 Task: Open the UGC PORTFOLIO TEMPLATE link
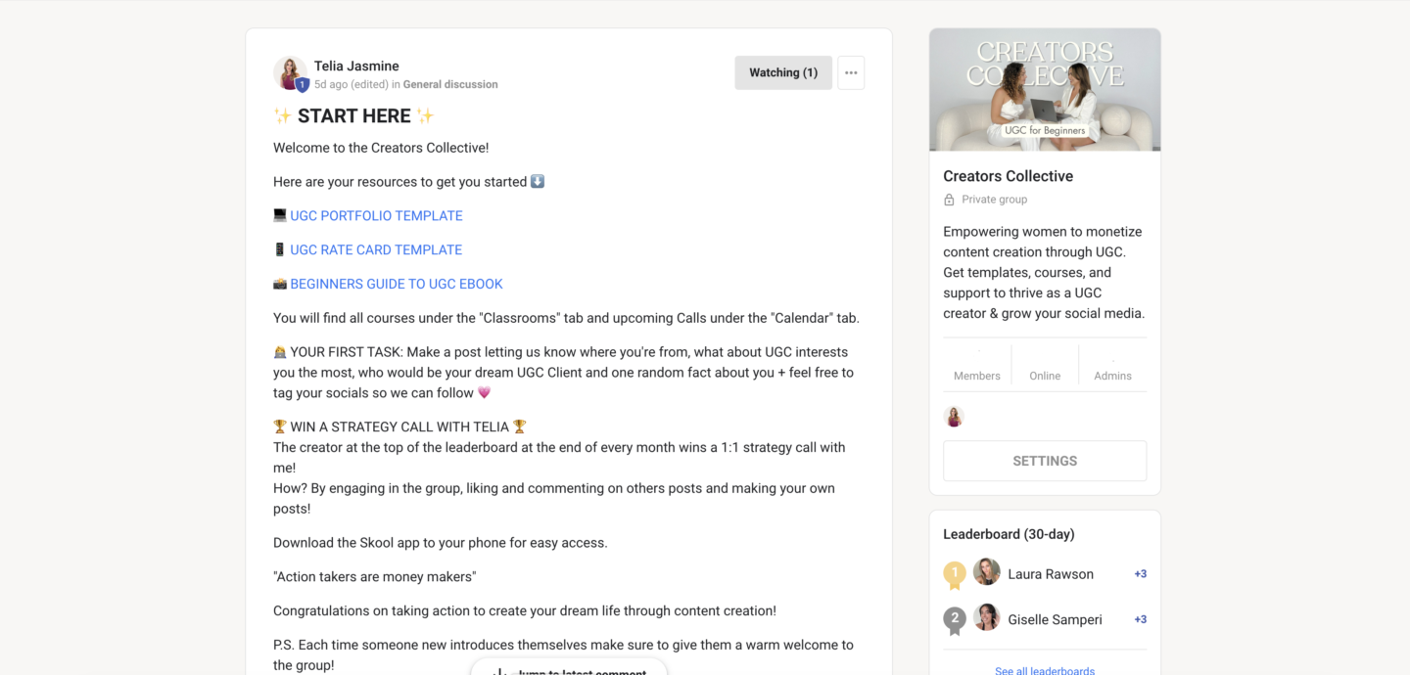376,215
